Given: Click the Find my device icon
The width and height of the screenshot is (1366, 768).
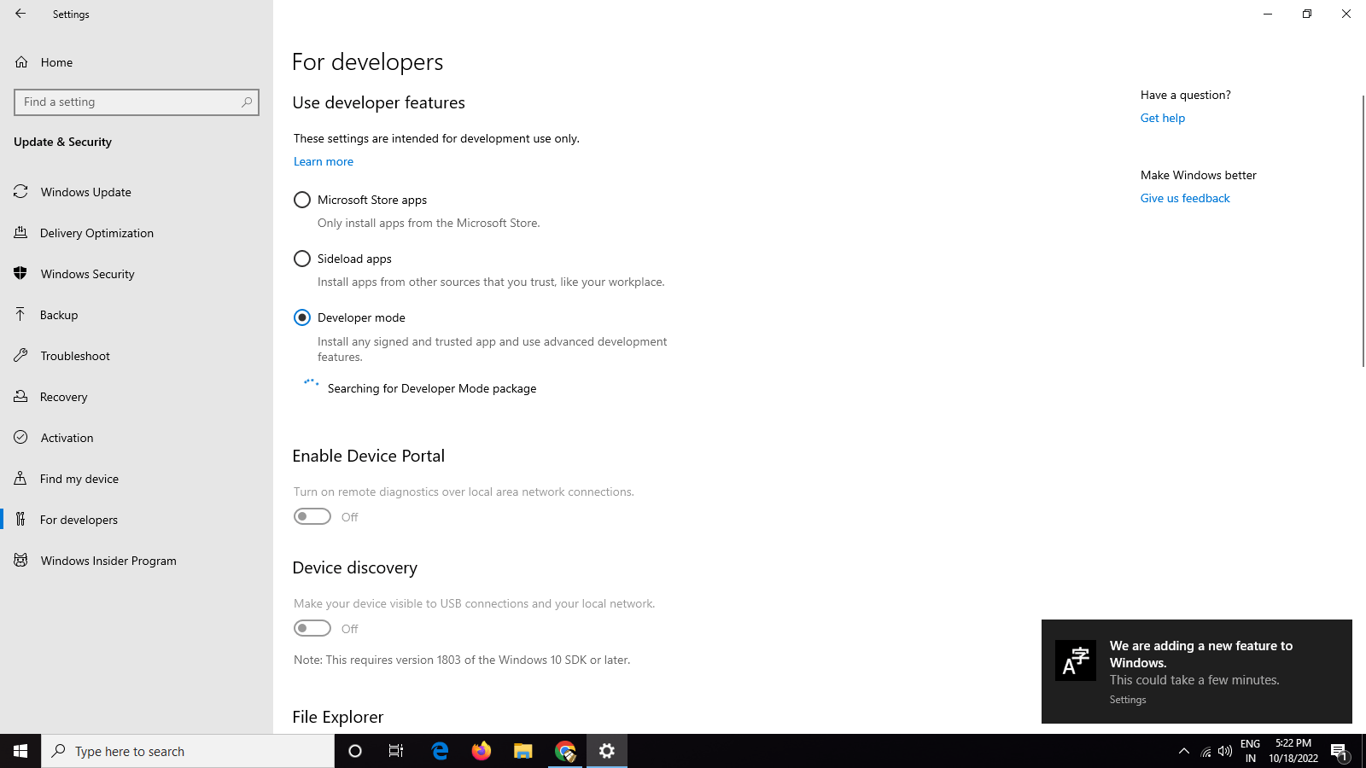Looking at the screenshot, I should click(x=20, y=479).
